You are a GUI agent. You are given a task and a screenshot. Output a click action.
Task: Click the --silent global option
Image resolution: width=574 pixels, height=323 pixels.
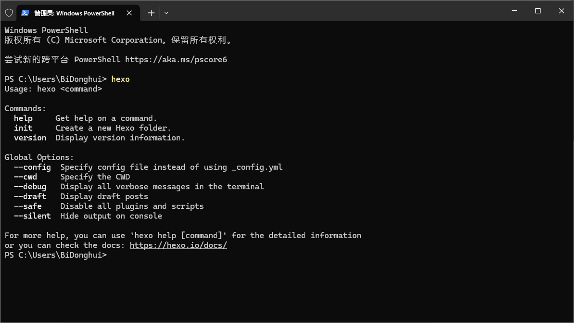[x=32, y=216]
